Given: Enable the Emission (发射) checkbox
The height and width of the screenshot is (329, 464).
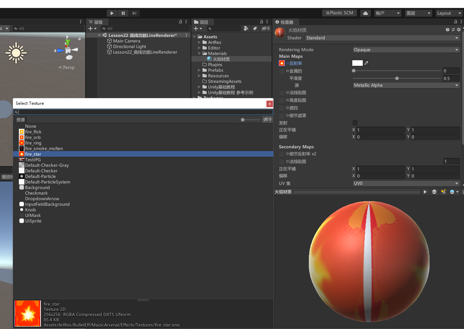Looking at the screenshot, I should click(355, 123).
